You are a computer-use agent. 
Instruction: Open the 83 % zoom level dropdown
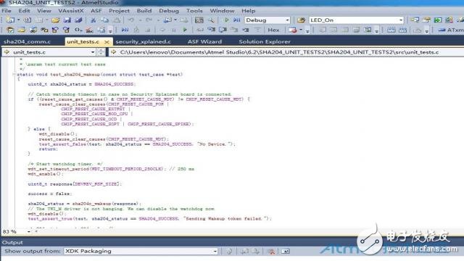click(29, 231)
